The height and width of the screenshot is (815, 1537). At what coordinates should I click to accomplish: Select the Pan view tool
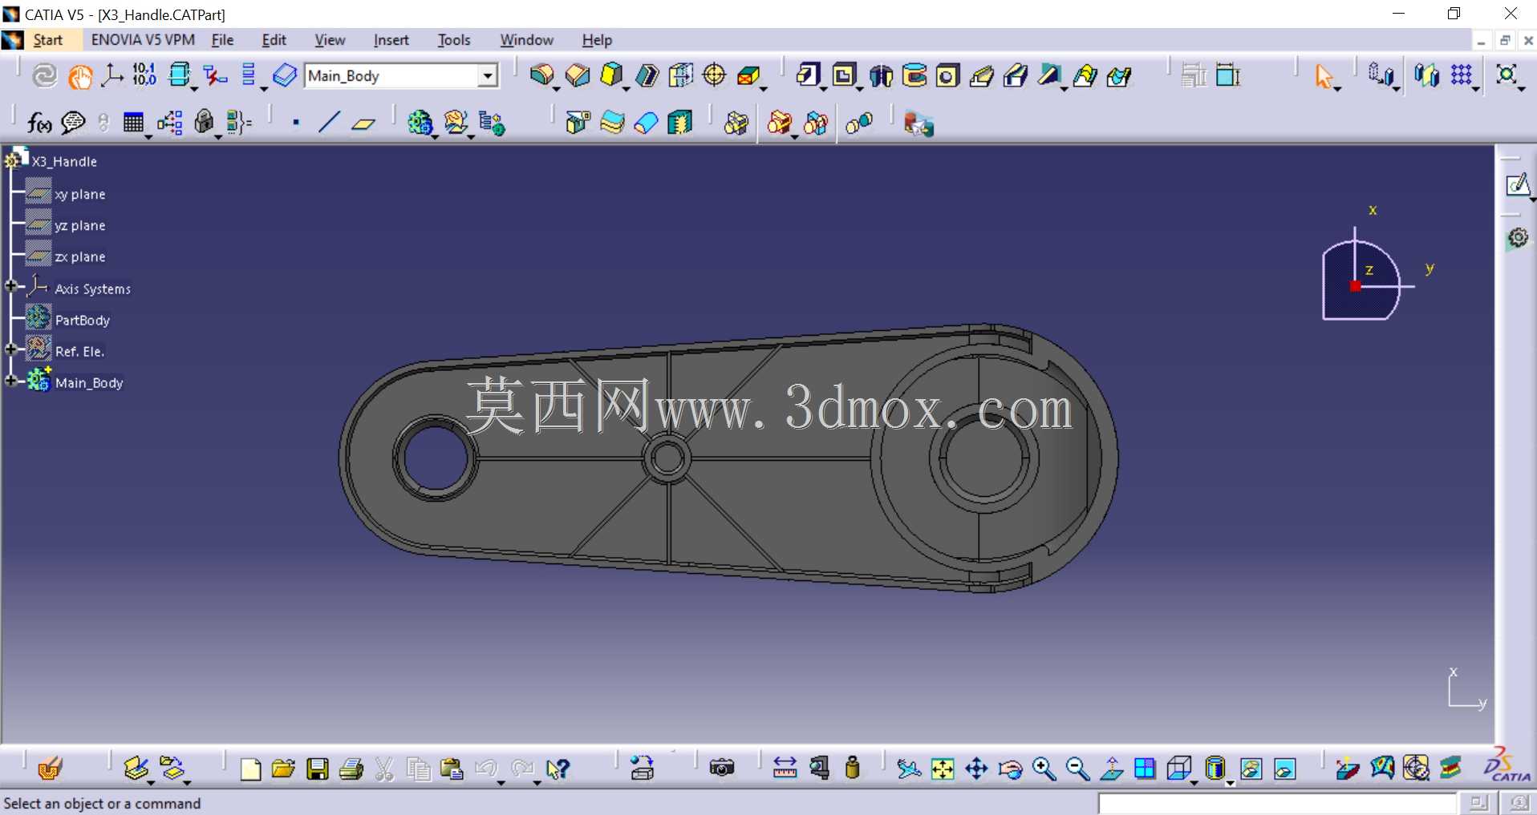[x=976, y=769]
